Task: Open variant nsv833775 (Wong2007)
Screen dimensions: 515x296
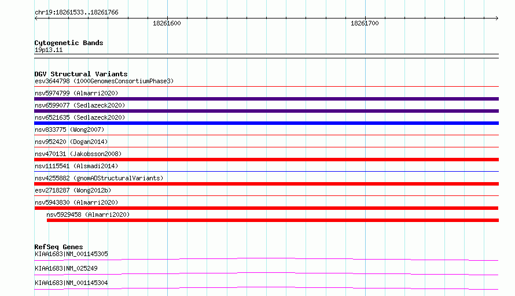Action: click(69, 129)
